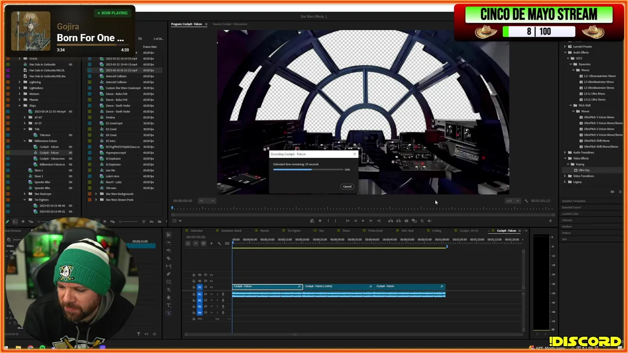Cancel the Cockpit - Falcon encoding
Viewport: 628px width, 353px height.
[x=347, y=186]
